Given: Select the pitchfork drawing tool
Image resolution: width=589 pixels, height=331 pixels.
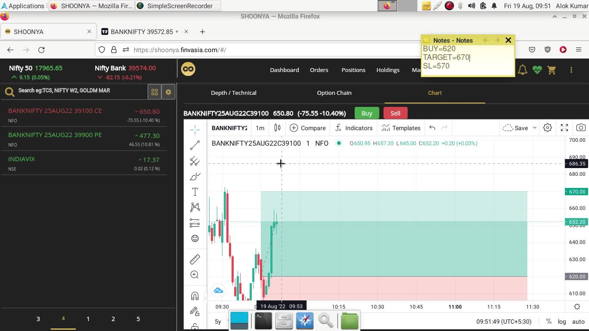Looking at the screenshot, I should [195, 161].
